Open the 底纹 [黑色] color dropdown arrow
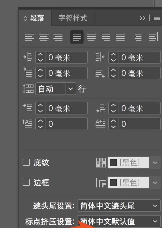Viewport: 162px width, 228px height. pos(155,163)
